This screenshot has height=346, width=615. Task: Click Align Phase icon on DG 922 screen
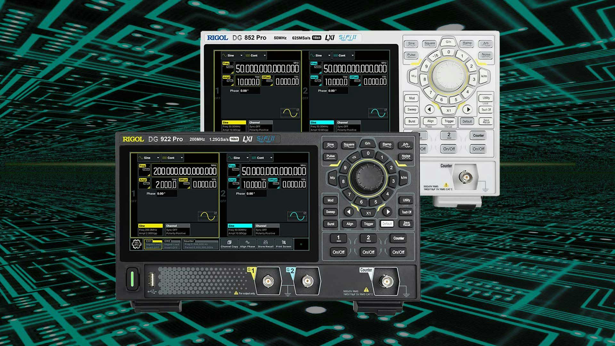[247, 244]
